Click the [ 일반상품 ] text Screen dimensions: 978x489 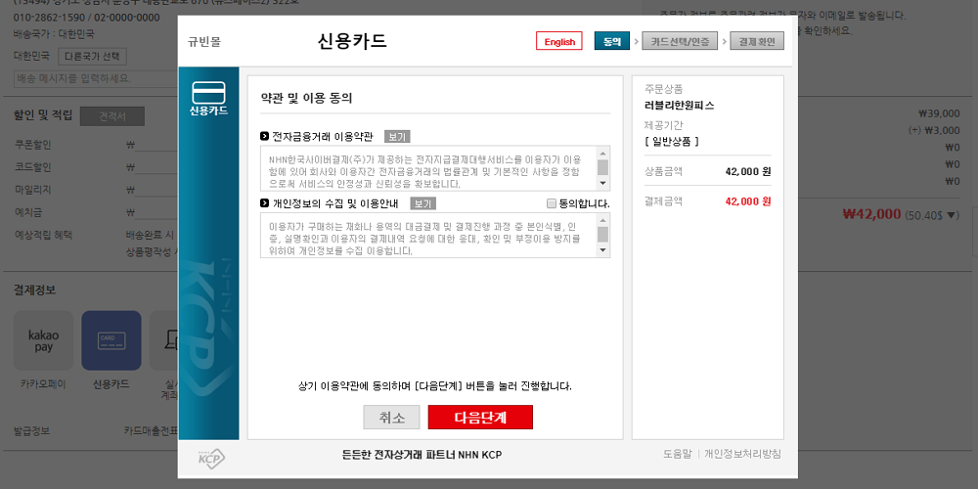pyautogui.click(x=672, y=142)
